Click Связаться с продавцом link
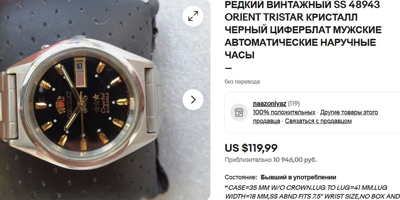This screenshot has height=200, width=400. [x=318, y=121]
